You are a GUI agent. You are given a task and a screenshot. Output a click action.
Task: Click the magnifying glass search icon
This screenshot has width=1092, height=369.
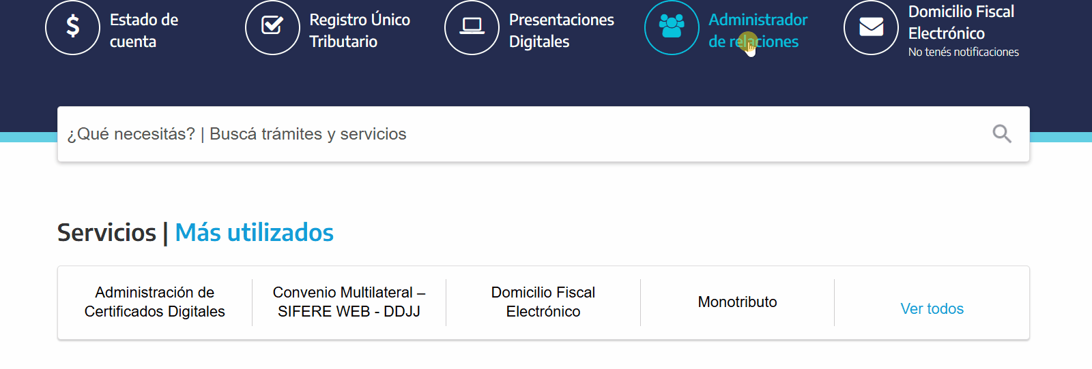pos(1002,133)
